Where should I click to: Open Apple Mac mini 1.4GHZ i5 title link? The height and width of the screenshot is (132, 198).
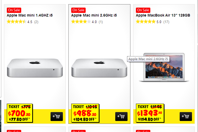point(30,15)
